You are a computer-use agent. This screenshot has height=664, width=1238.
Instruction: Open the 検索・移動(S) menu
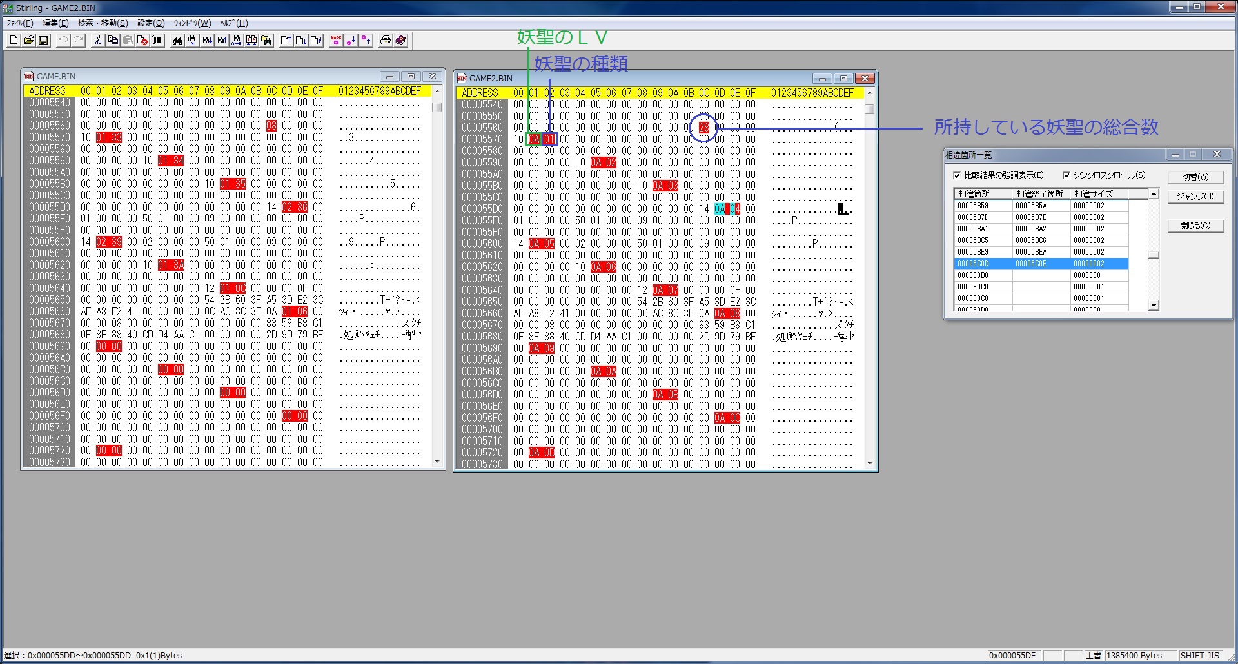point(103,23)
